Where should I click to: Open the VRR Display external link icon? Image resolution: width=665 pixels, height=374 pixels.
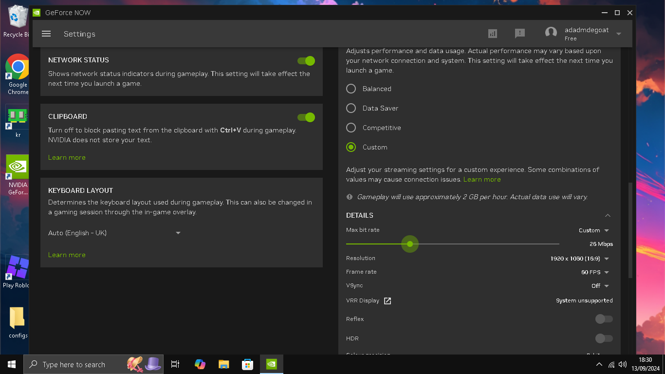pos(388,301)
